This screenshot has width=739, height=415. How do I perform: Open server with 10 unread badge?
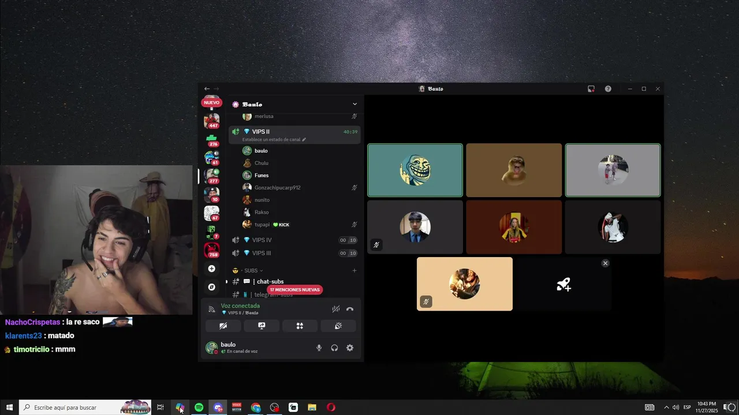pos(212,194)
